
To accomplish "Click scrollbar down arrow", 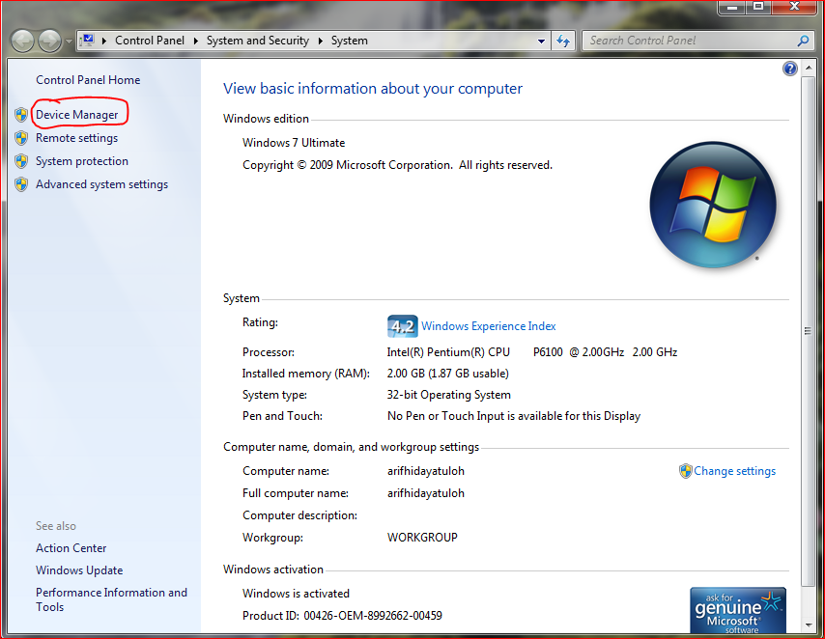I will (x=807, y=625).
